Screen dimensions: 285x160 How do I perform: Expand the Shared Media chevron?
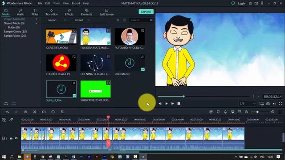pyautogui.click(x=36, y=23)
